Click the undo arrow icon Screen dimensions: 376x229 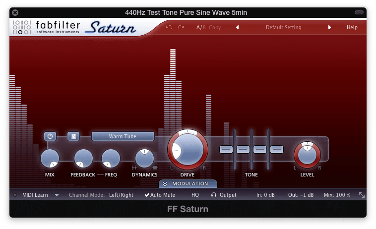click(x=169, y=27)
